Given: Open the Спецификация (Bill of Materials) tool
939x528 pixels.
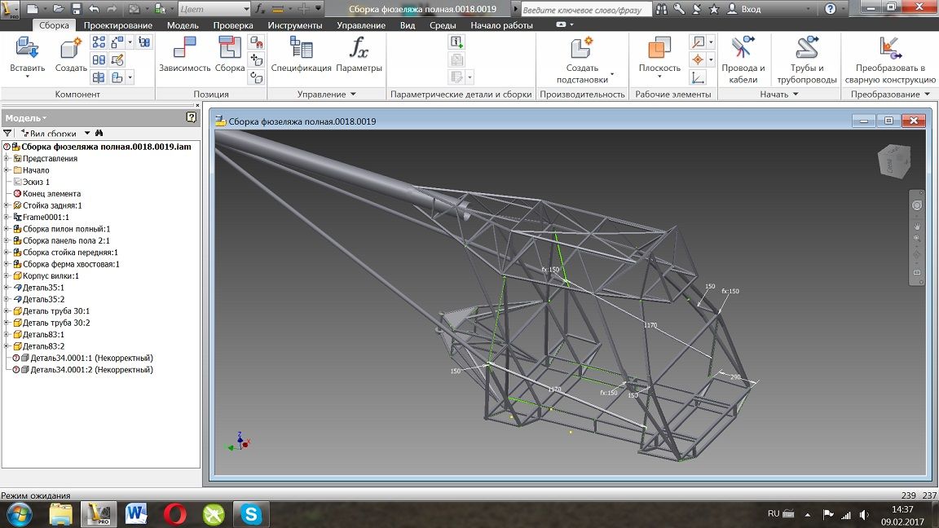Looking at the screenshot, I should 301,51.
